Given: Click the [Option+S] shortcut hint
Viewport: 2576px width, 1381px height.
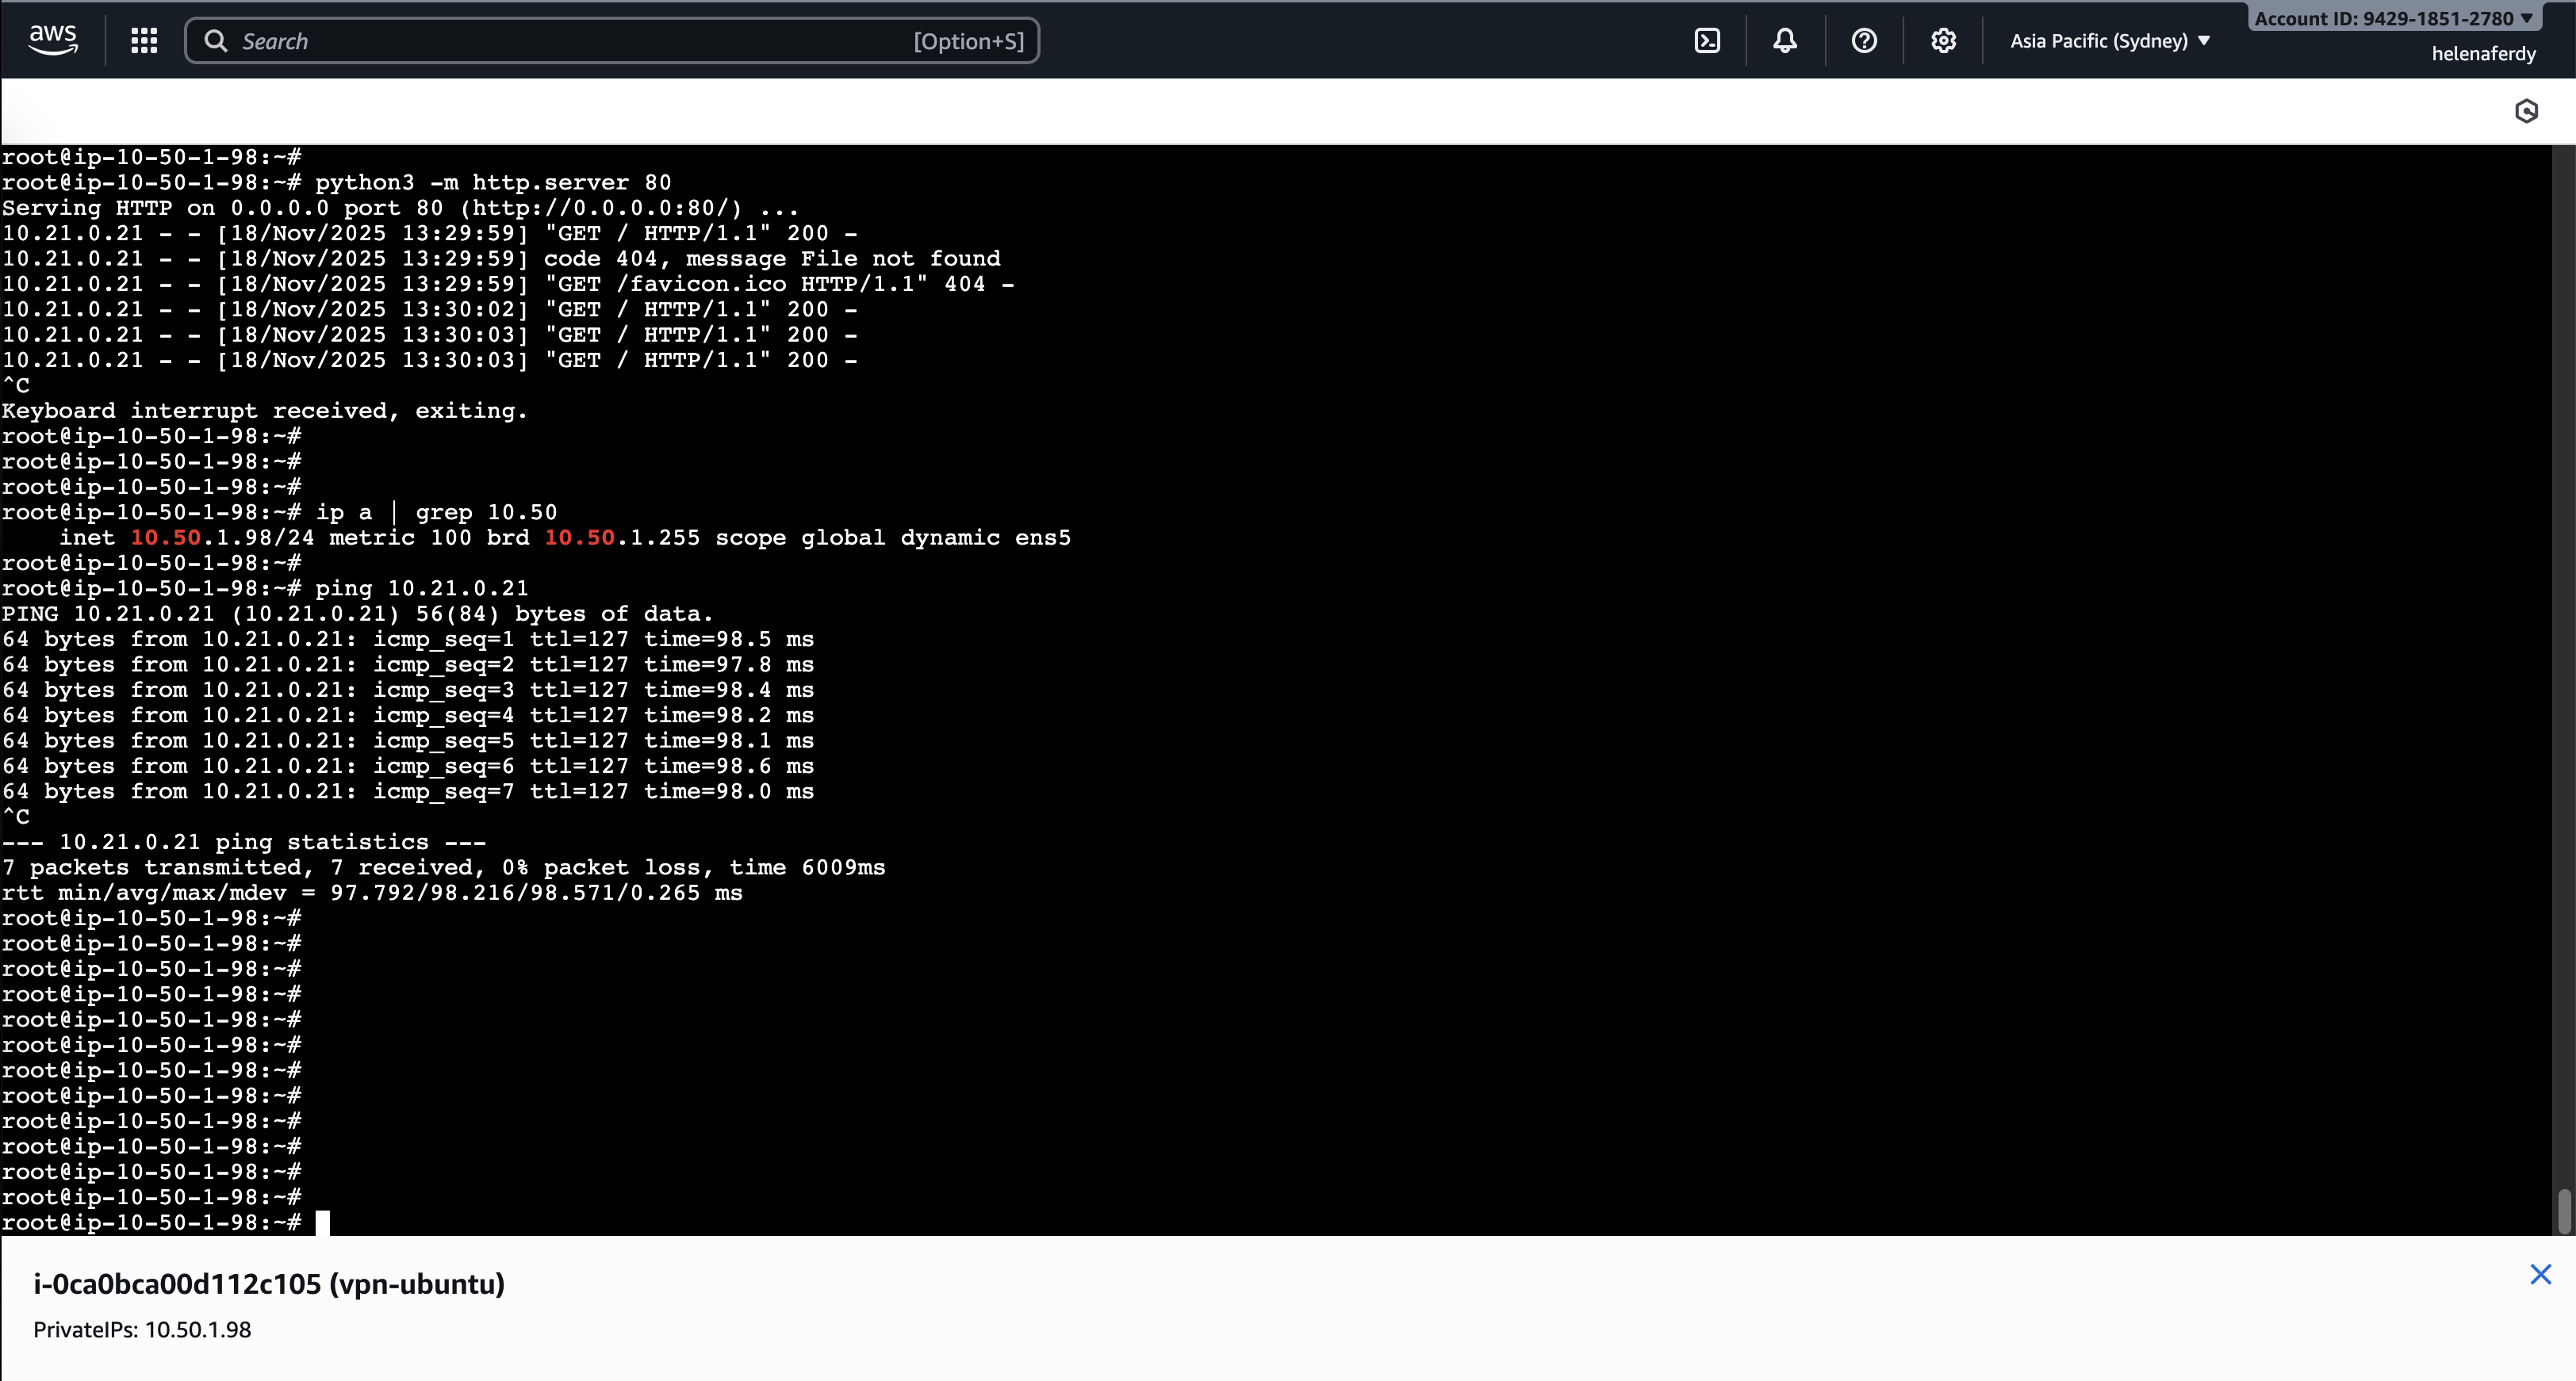Looking at the screenshot, I should 968,41.
